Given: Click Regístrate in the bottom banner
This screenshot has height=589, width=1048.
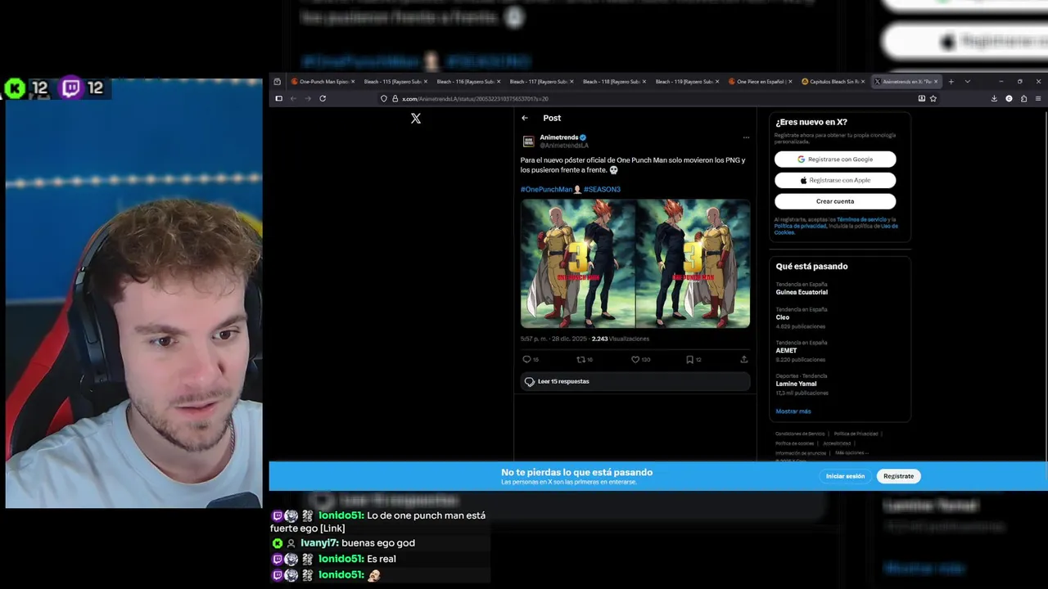Looking at the screenshot, I should click(x=898, y=476).
